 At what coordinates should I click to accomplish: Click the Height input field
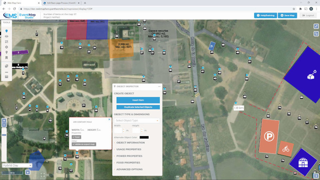click(x=136, y=130)
